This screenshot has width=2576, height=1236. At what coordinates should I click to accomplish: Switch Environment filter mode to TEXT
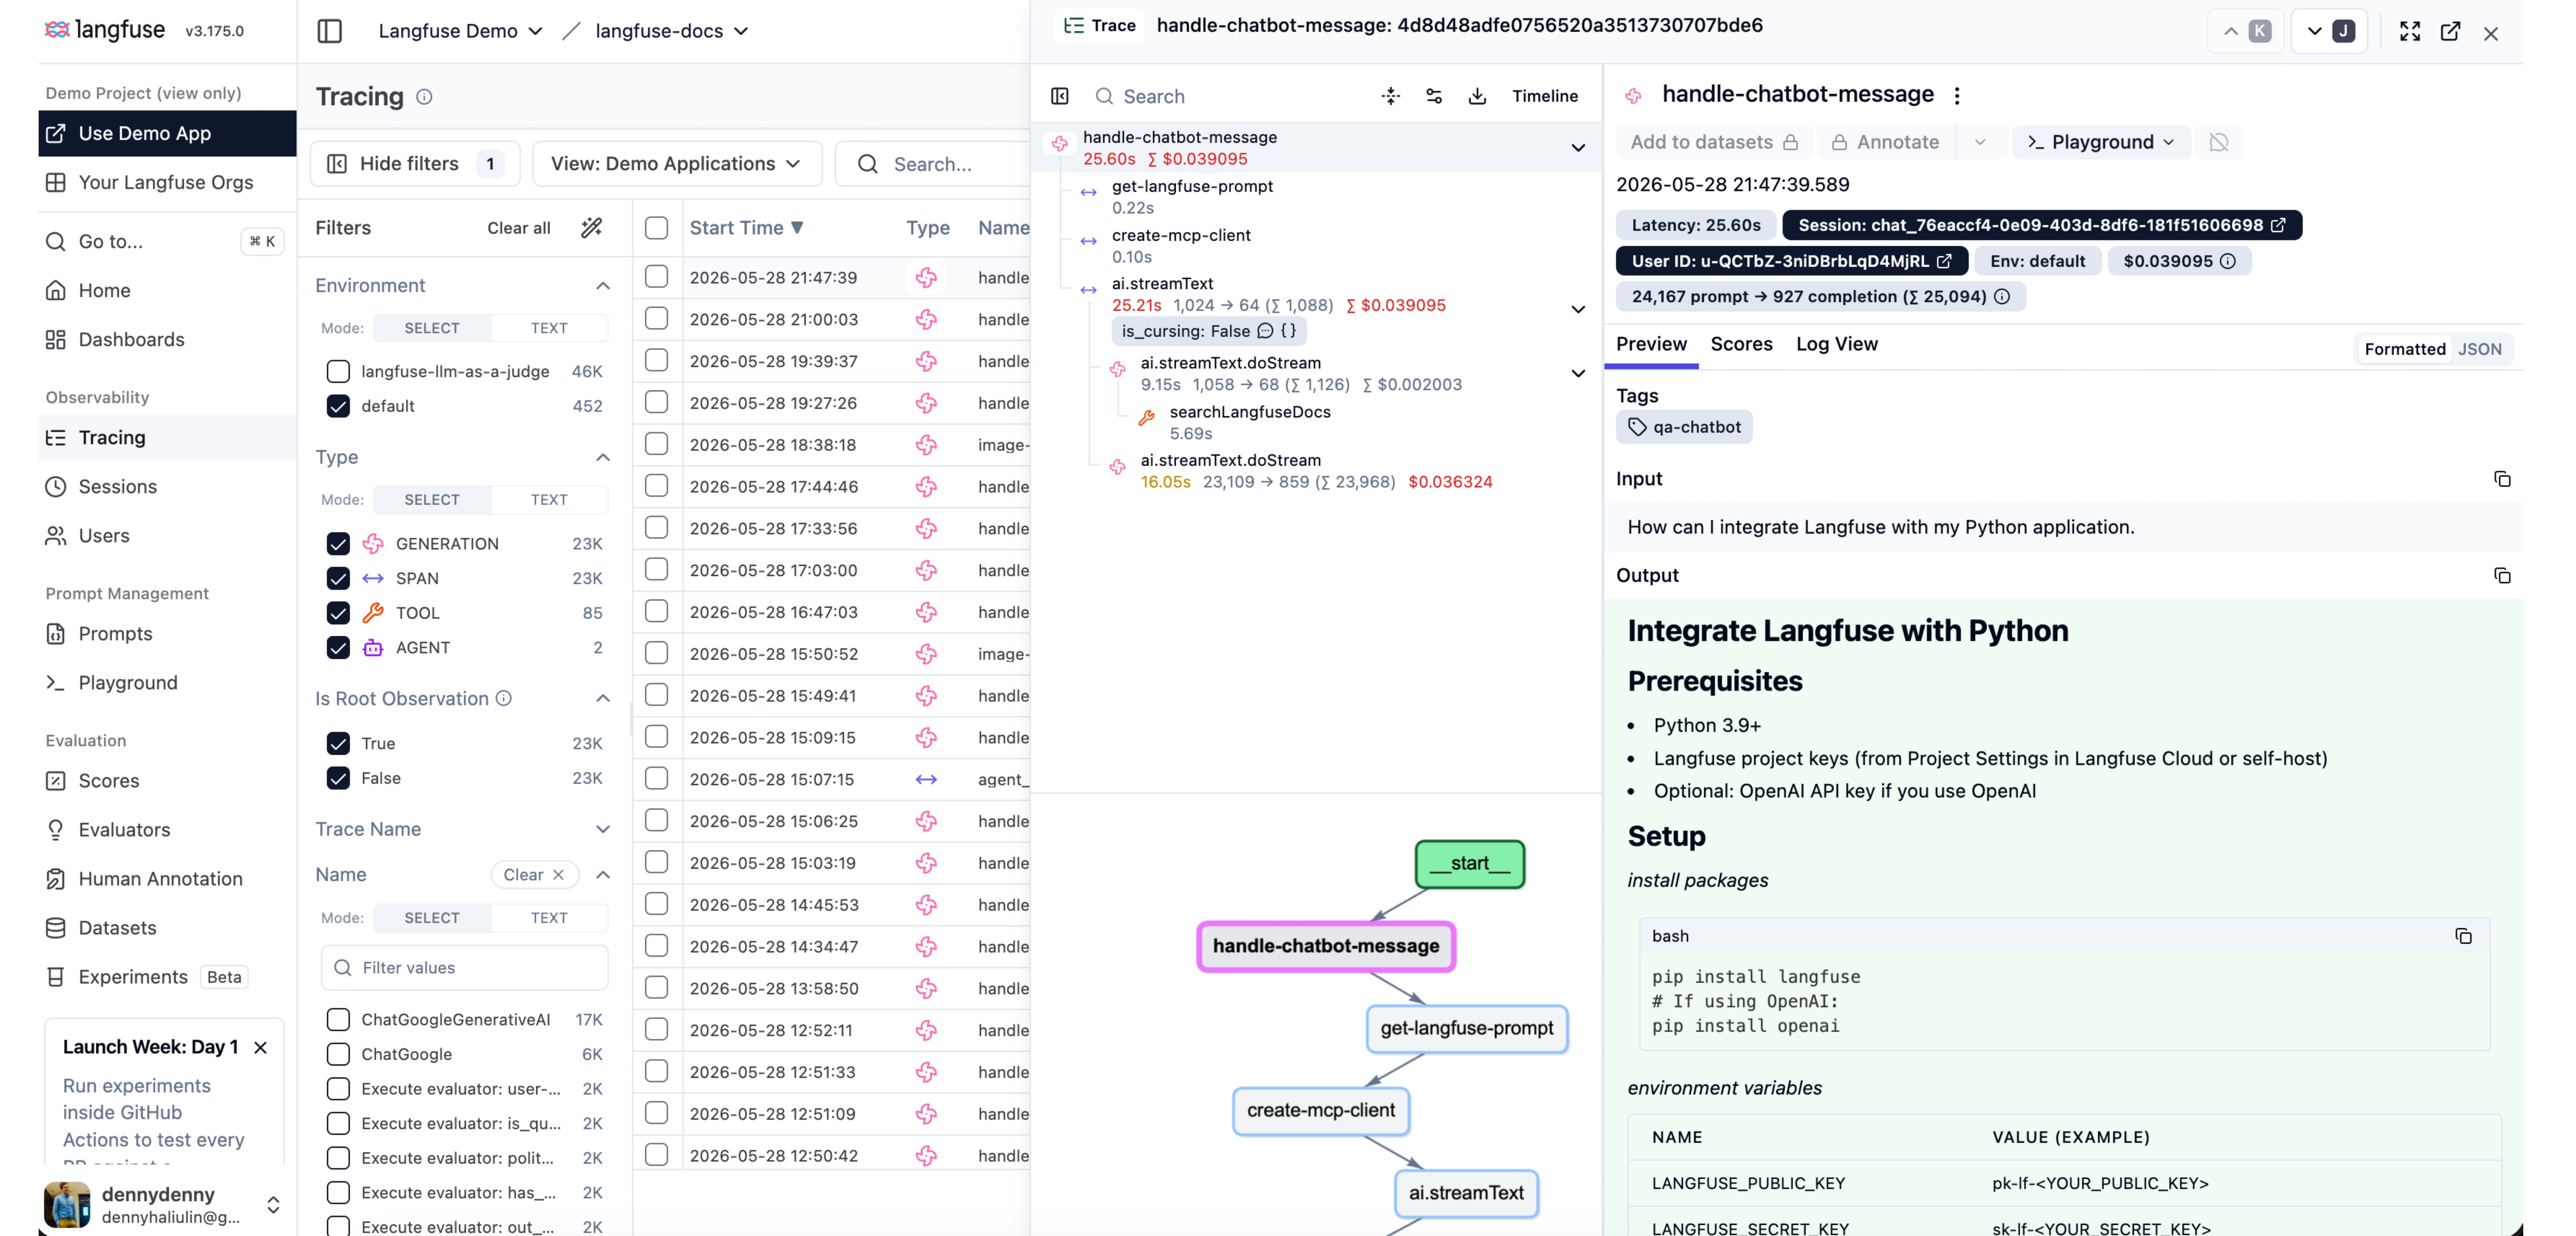(549, 328)
